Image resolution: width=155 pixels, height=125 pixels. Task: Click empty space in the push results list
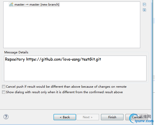pyautogui.click(x=71, y=28)
